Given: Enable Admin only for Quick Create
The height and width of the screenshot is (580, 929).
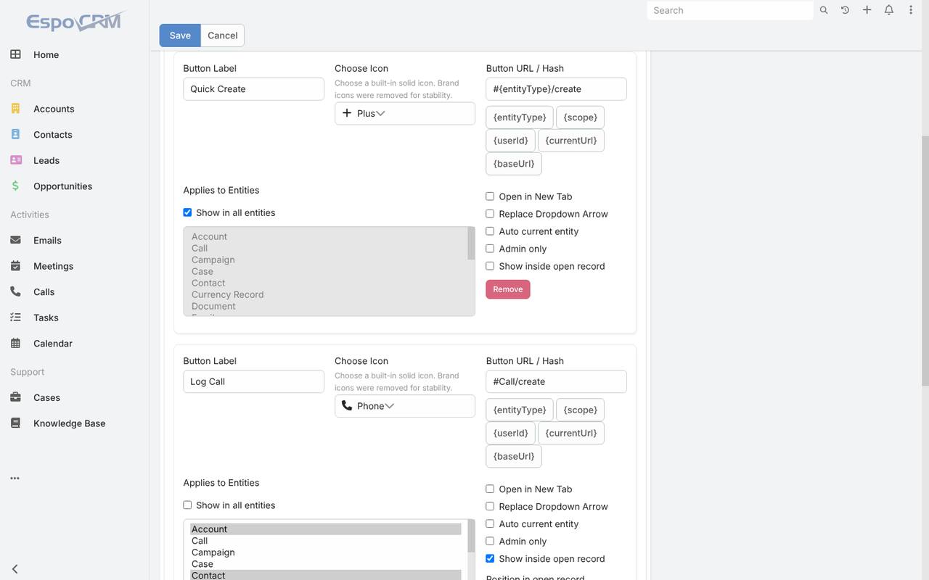Looking at the screenshot, I should click(x=490, y=249).
